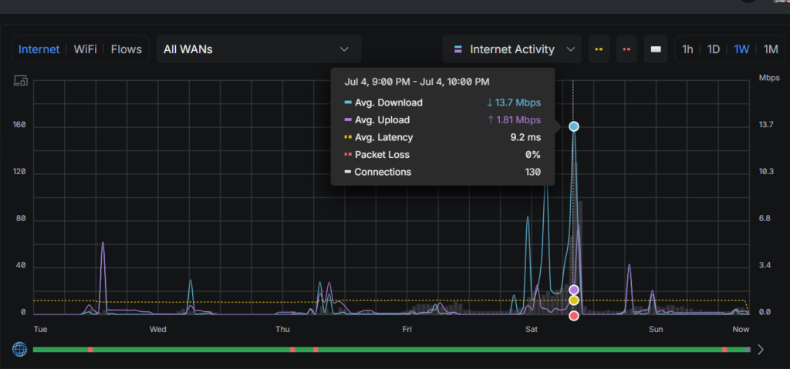
Task: Click the Now label on x-axis
Action: (x=741, y=329)
